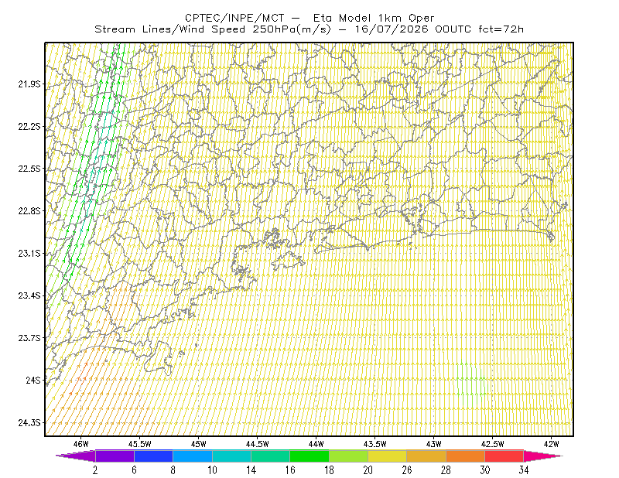Click the cyan 10–14 legend segment

click(x=231, y=456)
